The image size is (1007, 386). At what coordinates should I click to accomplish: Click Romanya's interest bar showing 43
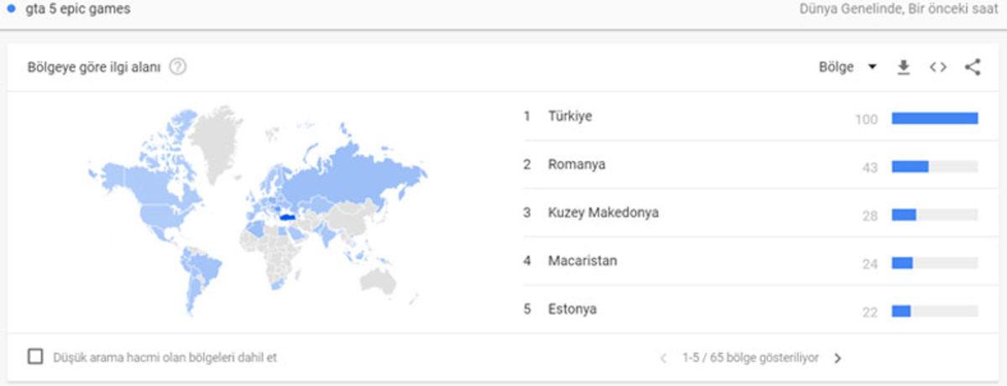pyautogui.click(x=910, y=166)
